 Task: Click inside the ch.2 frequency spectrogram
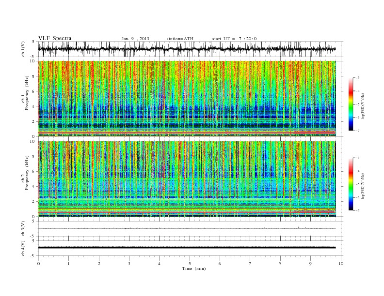187,178
